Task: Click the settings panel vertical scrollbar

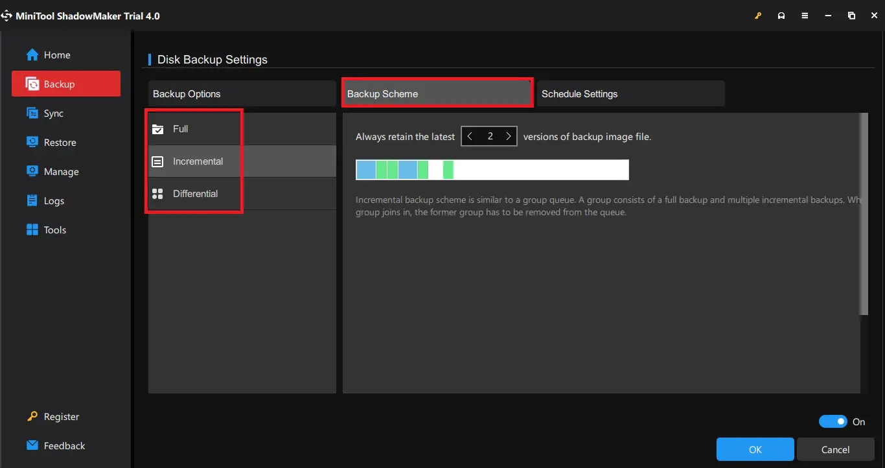Action: [864, 214]
